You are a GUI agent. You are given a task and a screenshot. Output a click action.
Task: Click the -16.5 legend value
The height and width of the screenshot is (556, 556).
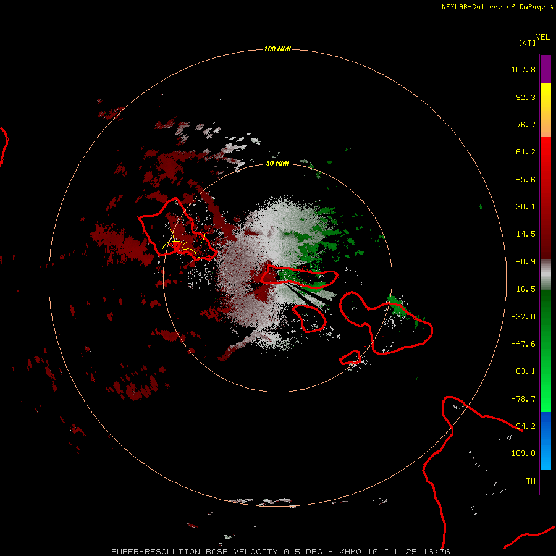(523, 289)
